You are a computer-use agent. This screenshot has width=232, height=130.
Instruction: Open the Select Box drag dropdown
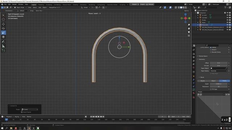(39, 11)
